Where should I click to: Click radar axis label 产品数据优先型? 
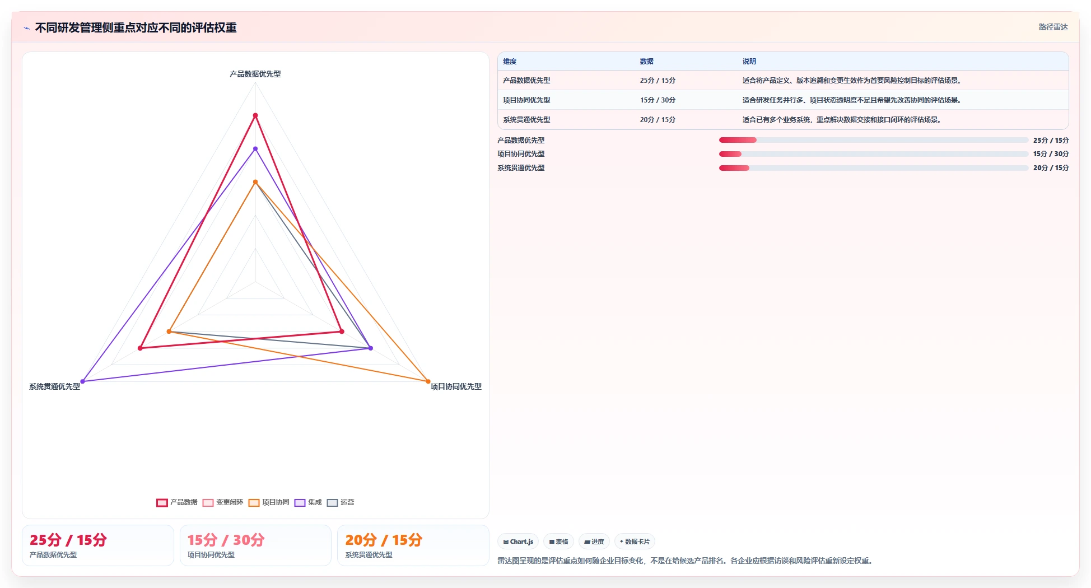tap(255, 74)
